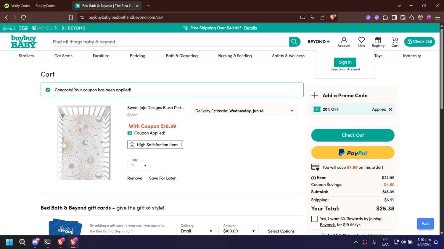The height and width of the screenshot is (249, 444).
Task: Click the Bed Bath & Beyond brand logo
Action: point(9,28)
